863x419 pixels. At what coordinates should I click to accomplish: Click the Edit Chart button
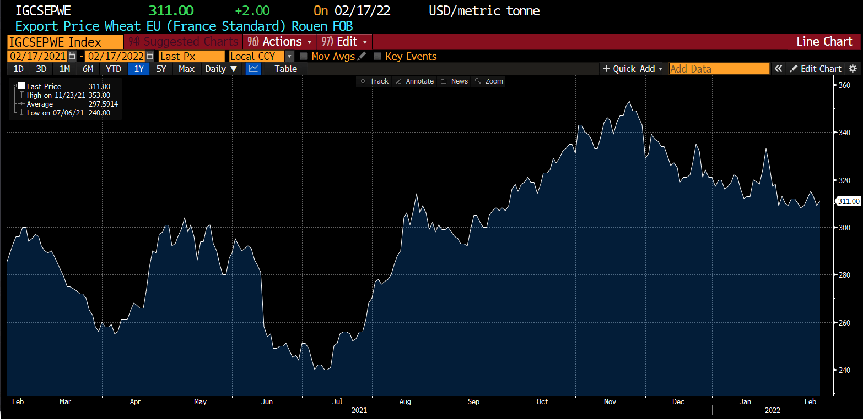pyautogui.click(x=816, y=69)
